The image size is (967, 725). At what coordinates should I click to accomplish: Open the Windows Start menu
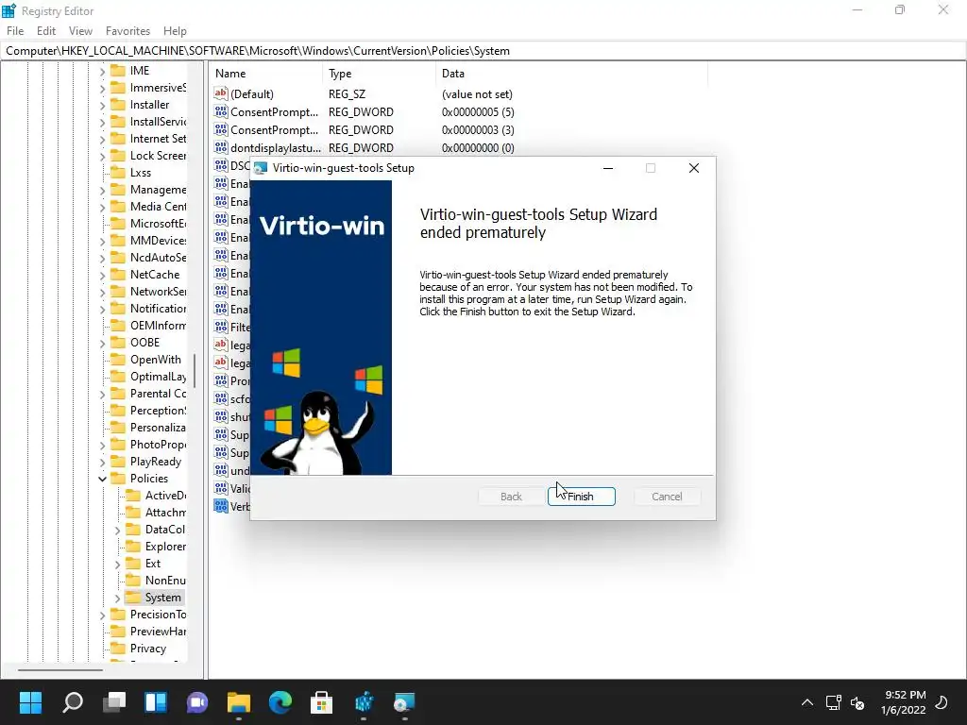pos(30,702)
